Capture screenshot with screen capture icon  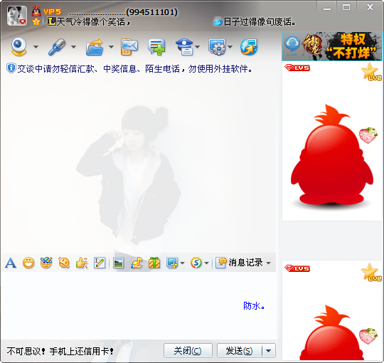172,263
